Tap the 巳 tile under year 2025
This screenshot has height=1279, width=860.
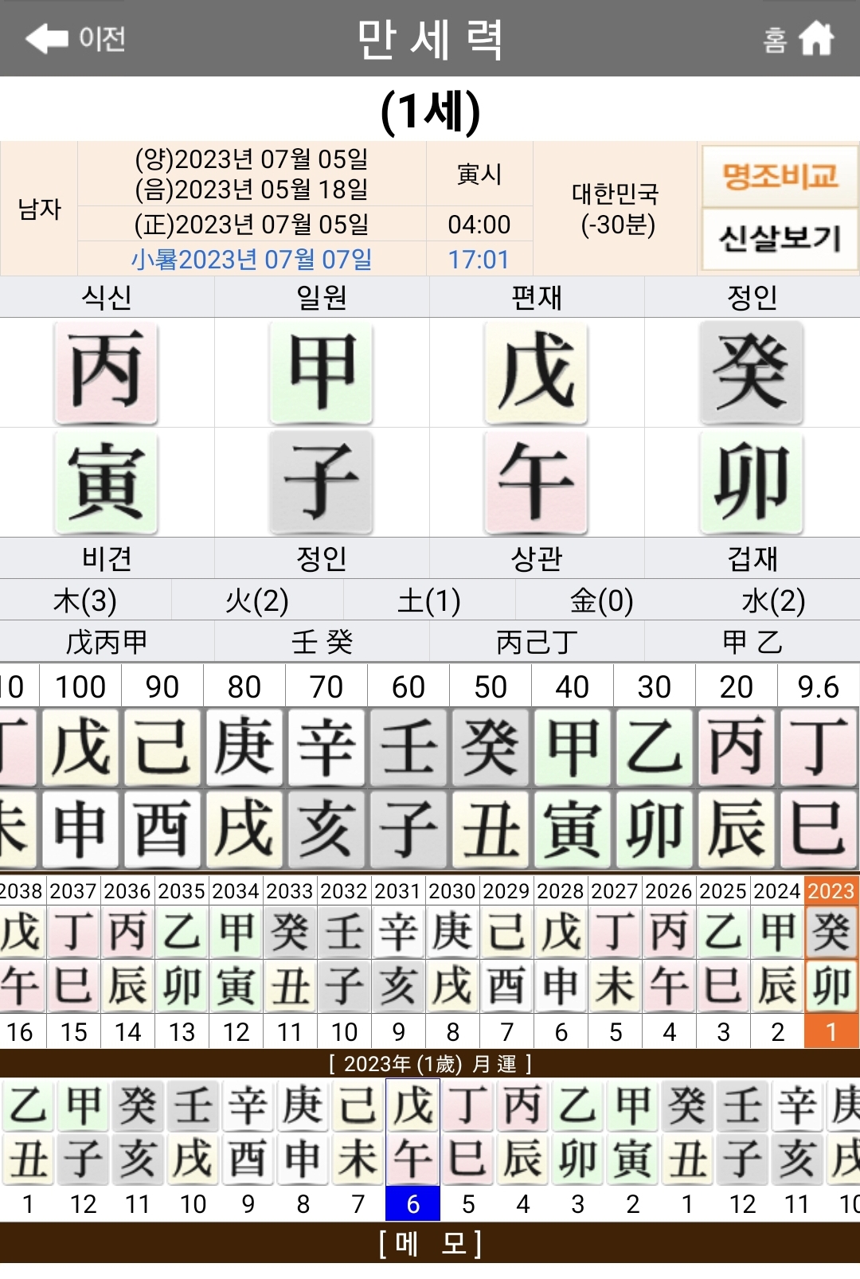tap(723, 986)
